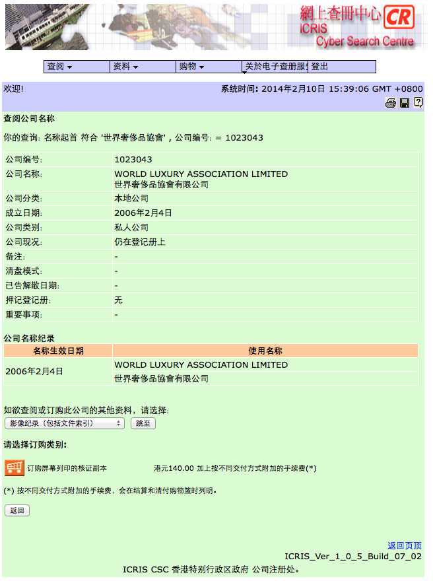The width and height of the screenshot is (433, 583).
Task: Click the 公司类别 value 私人公司
Action: tap(131, 228)
